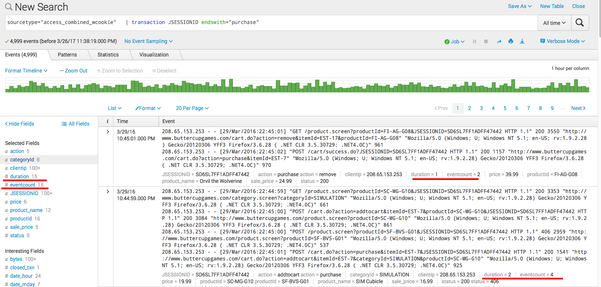Open the 20 Per Page dropdown

click(x=192, y=108)
